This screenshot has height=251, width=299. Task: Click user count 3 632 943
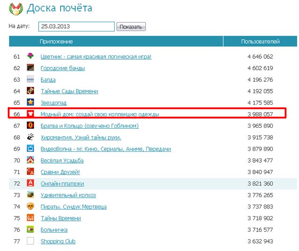(260, 241)
